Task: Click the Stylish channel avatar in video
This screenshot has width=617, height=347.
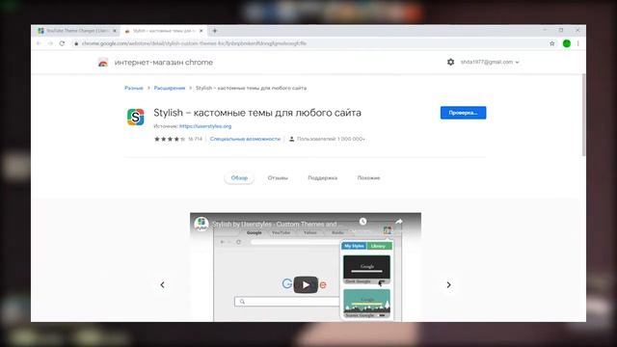Action: [x=201, y=224]
